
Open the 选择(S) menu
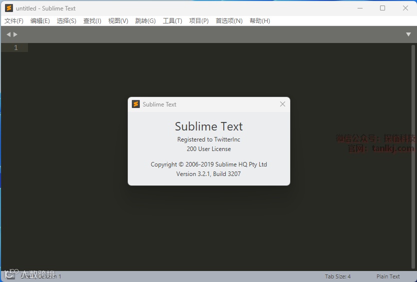66,21
